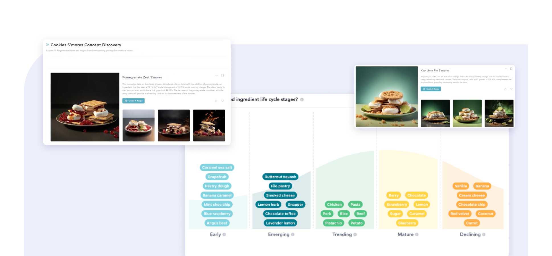Select the last small Key Lime S'mores thumbnail
552x256 pixels.
[499, 113]
